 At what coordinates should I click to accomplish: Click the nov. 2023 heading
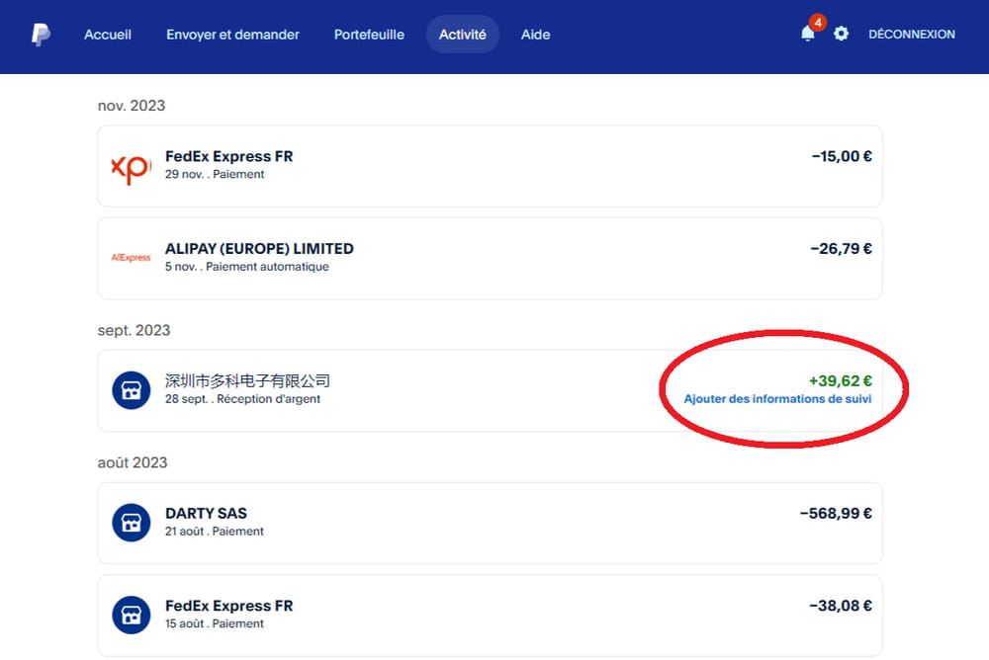click(132, 106)
